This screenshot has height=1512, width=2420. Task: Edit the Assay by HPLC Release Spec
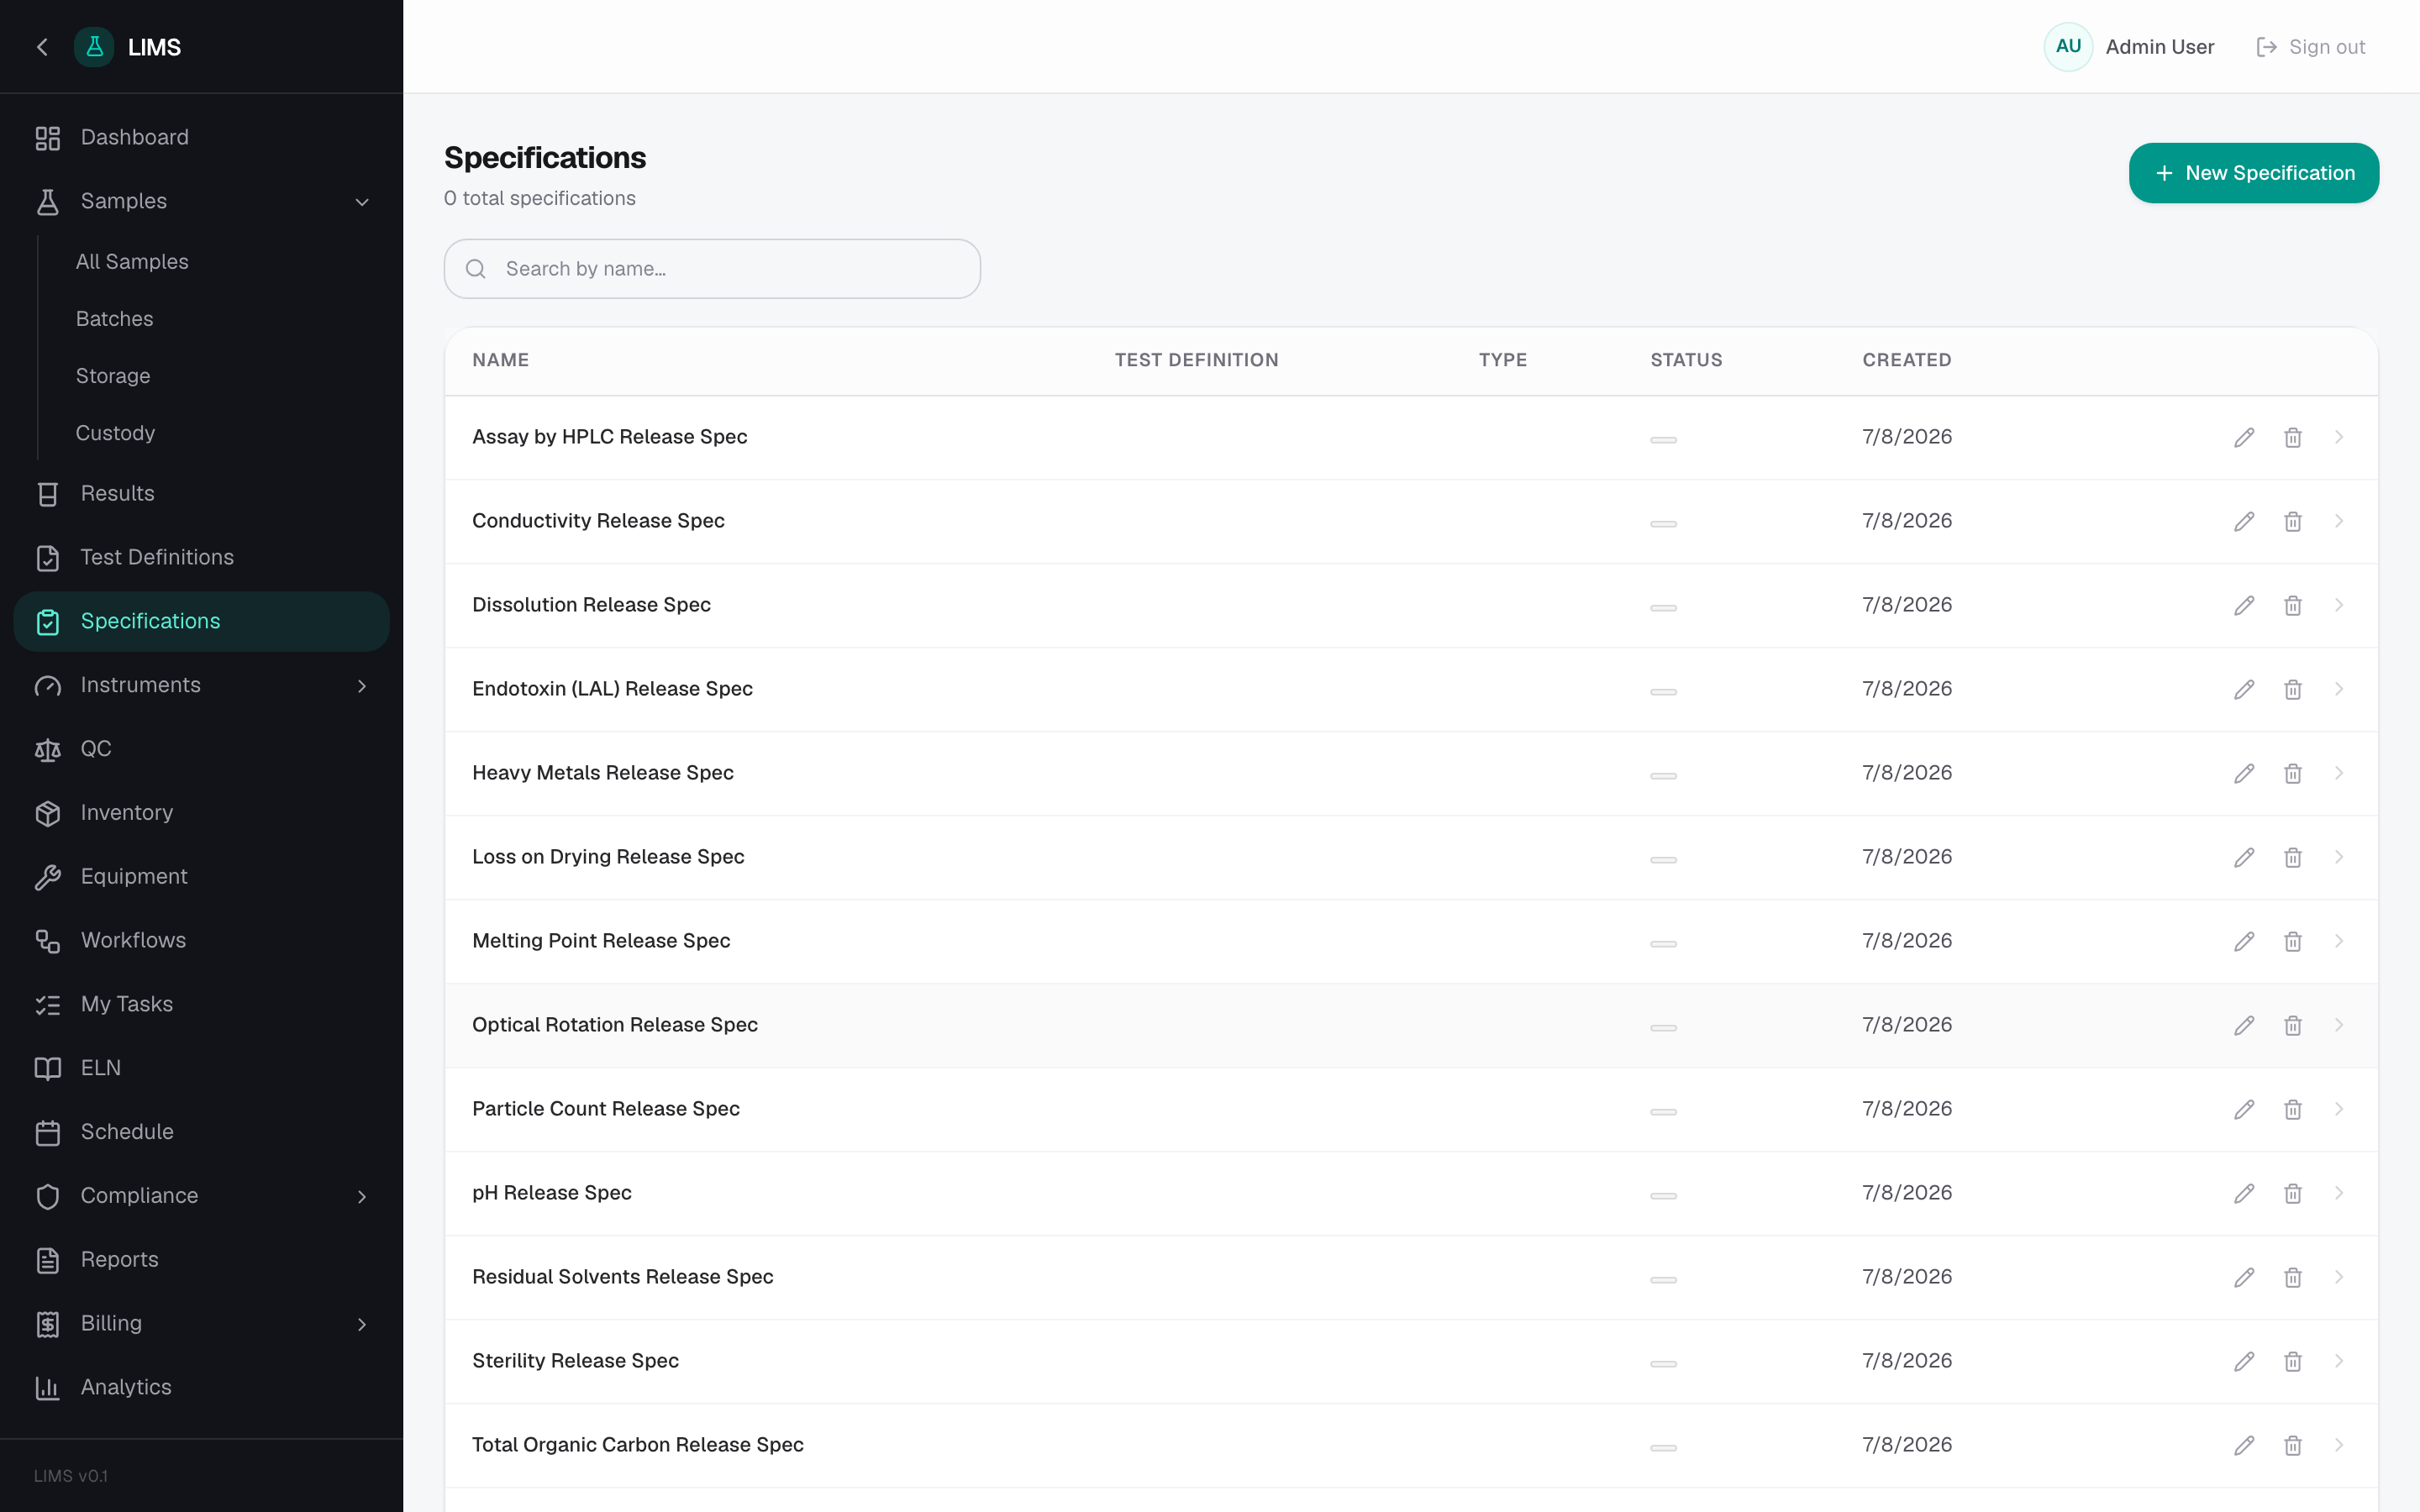[2244, 437]
